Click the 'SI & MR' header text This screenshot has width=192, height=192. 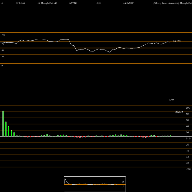(x=20, y=3)
